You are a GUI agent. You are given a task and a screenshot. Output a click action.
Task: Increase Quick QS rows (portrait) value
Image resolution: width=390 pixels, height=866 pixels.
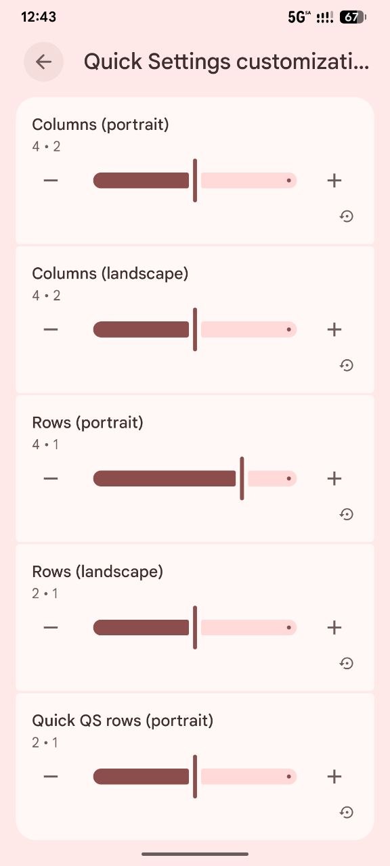coord(334,776)
